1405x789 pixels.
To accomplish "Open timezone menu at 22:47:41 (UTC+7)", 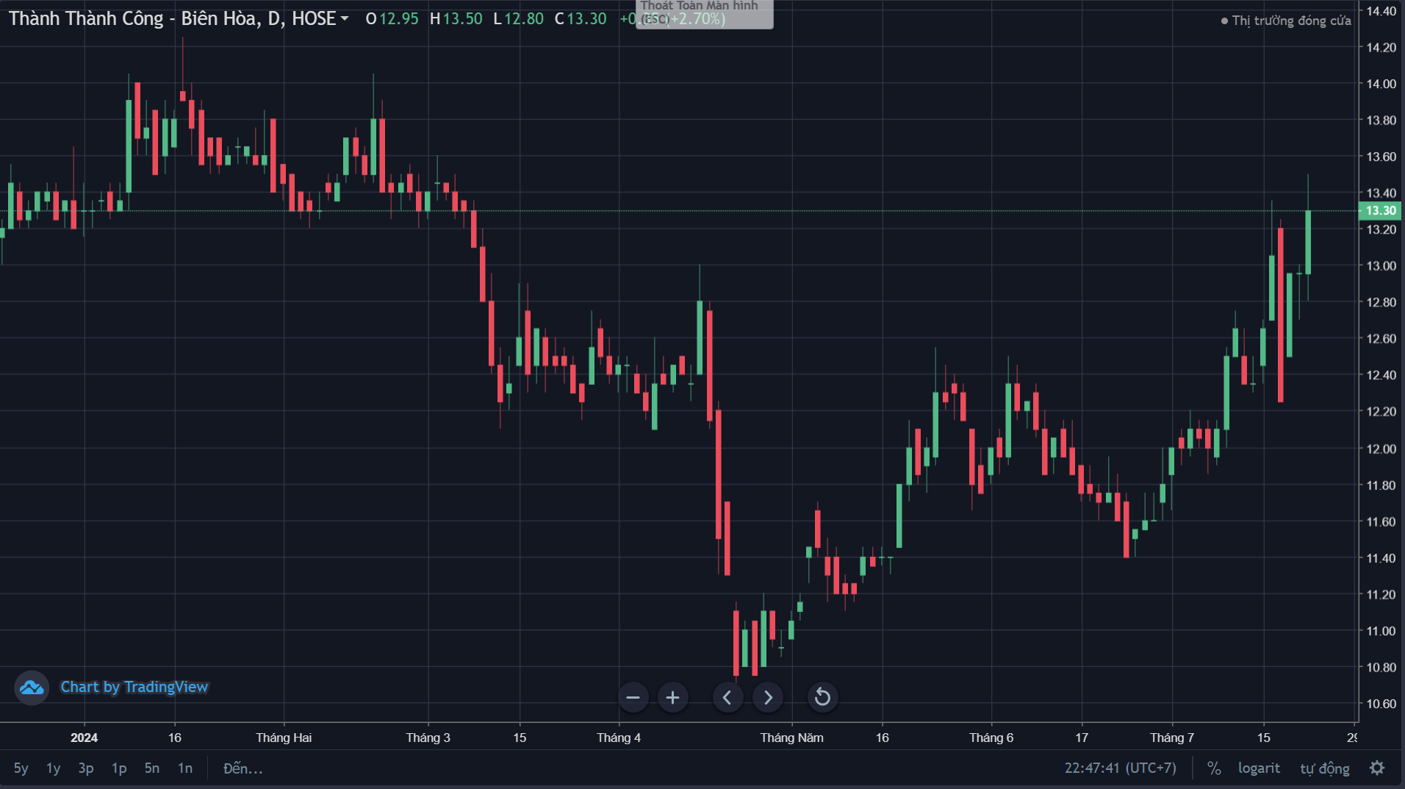I will pyautogui.click(x=1120, y=768).
